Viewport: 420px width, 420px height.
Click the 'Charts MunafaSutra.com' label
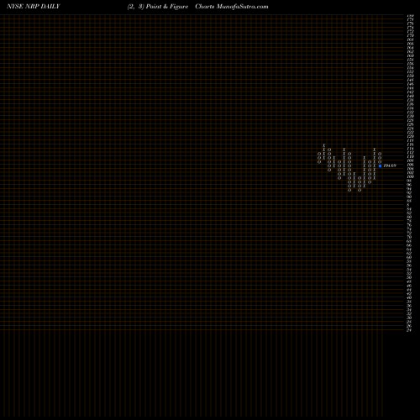(232, 7)
